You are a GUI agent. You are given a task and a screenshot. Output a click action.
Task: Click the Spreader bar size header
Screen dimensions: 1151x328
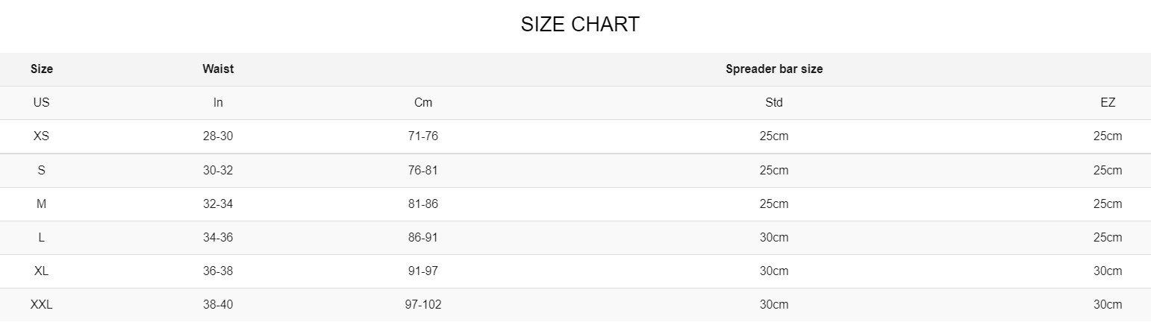774,69
